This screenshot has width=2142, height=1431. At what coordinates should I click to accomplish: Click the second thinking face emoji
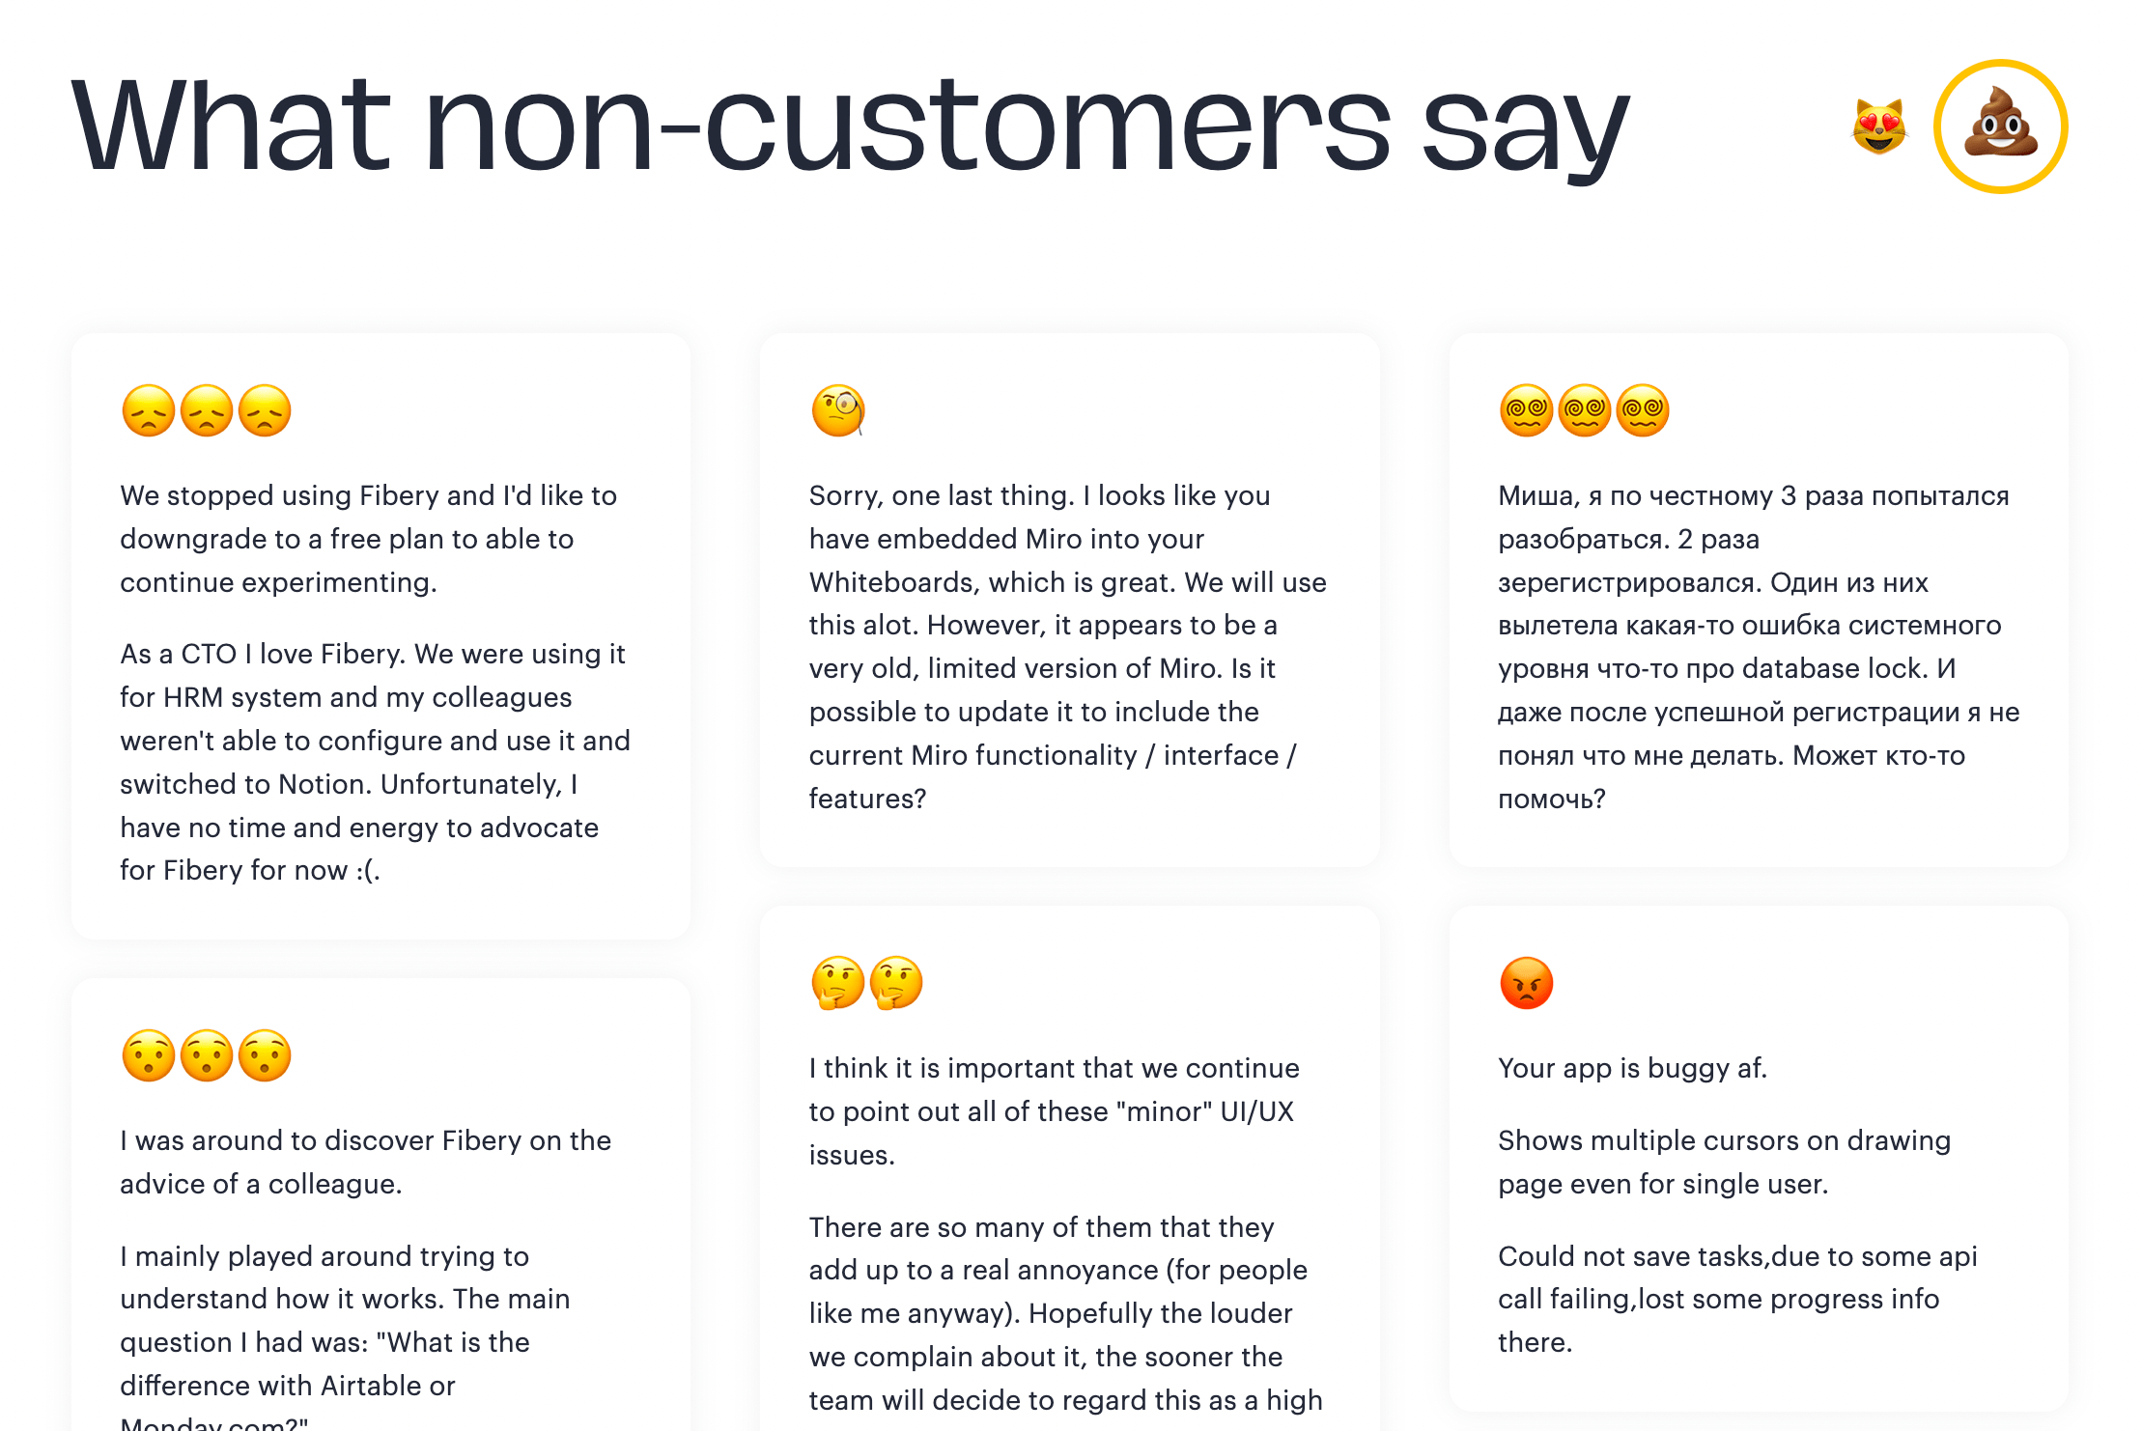pos(896,983)
